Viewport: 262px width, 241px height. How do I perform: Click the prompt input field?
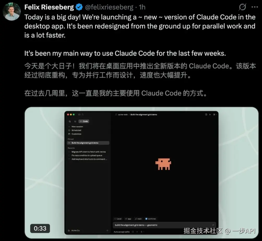tap(164, 225)
